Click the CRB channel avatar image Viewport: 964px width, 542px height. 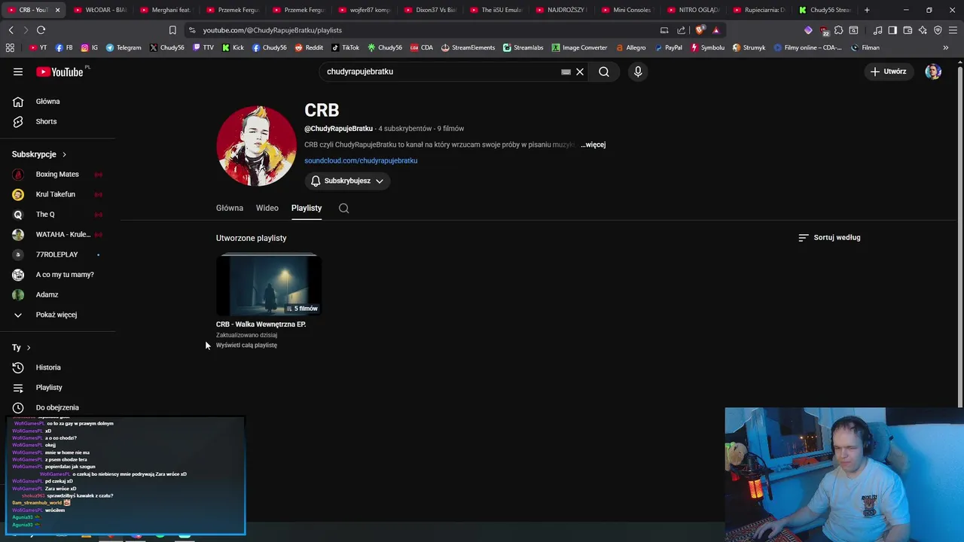[x=257, y=146]
